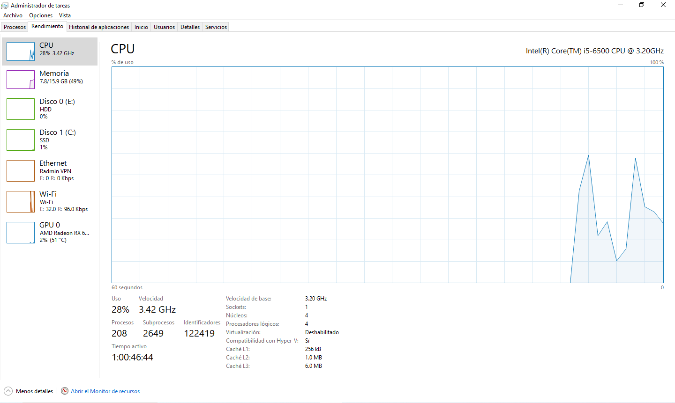Expand the Vista menu
This screenshot has width=675, height=403.
coord(65,15)
